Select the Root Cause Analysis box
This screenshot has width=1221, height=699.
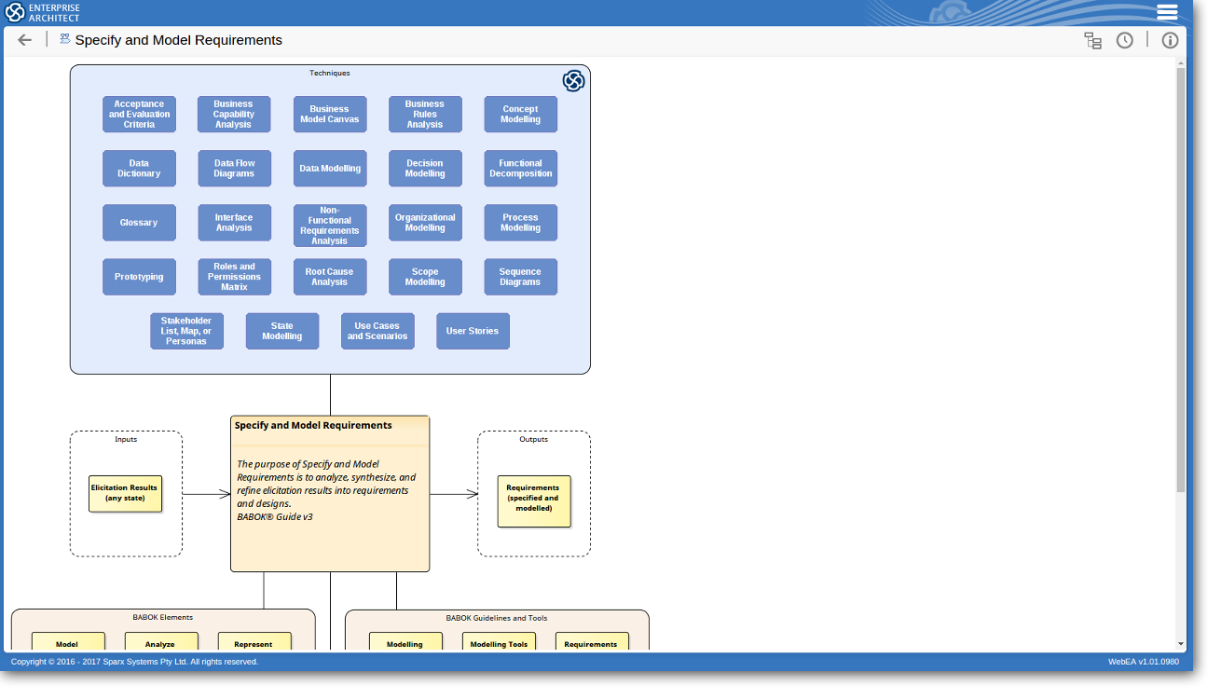pos(330,277)
